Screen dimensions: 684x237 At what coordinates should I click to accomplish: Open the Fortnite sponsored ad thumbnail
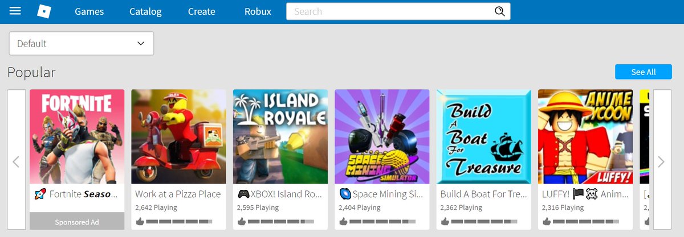(77, 136)
